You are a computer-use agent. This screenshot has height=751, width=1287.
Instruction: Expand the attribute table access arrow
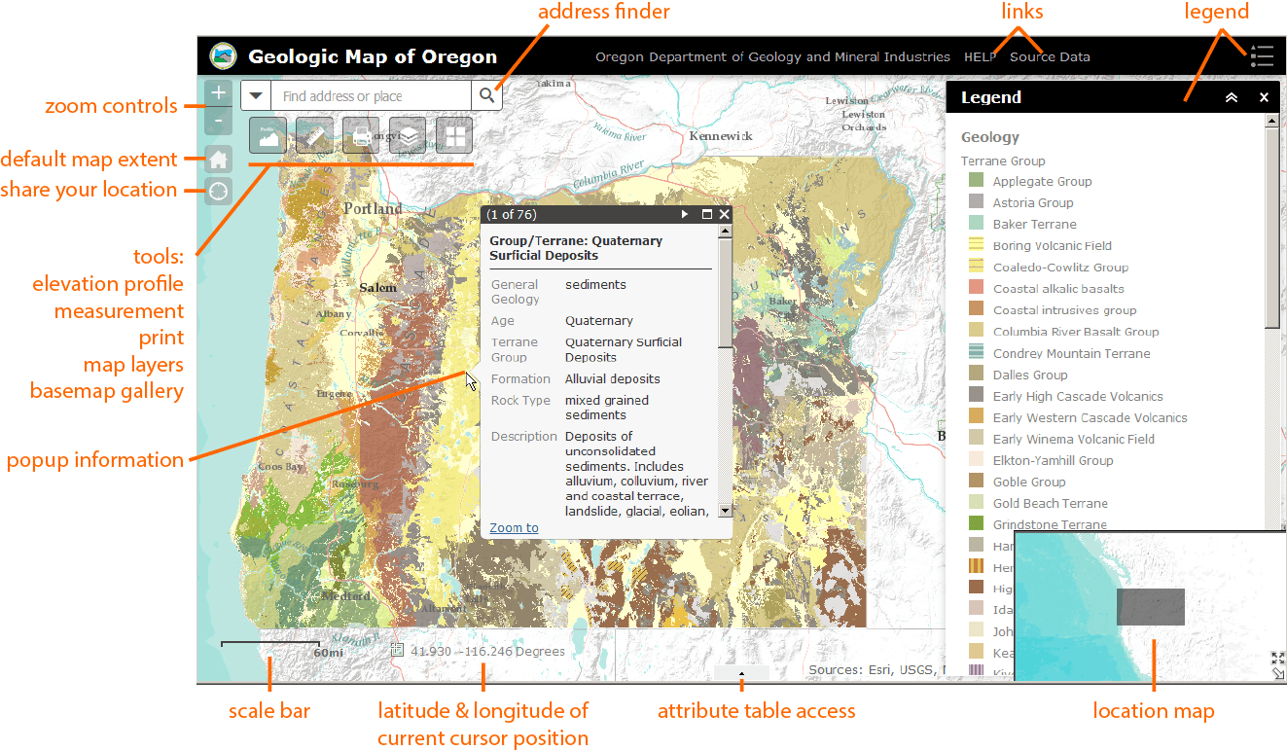741,672
